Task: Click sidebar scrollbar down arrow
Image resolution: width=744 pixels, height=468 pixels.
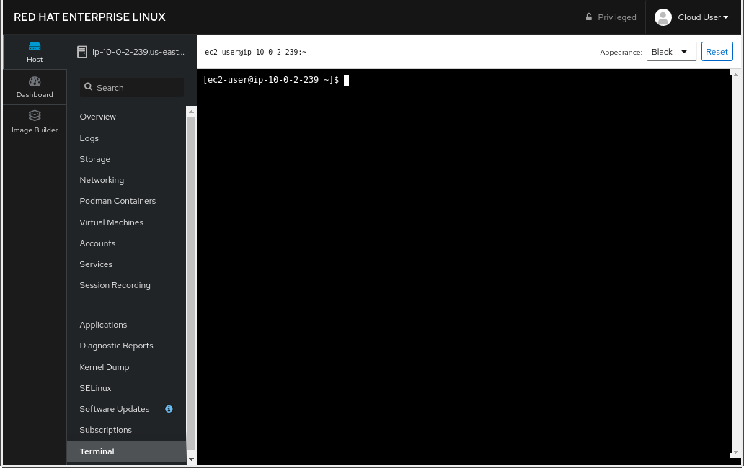Action: tap(191, 459)
